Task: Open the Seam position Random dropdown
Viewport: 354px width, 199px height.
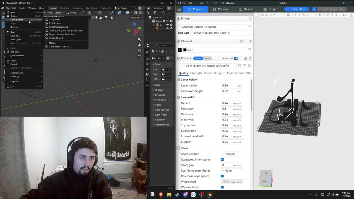Action: (x=232, y=154)
